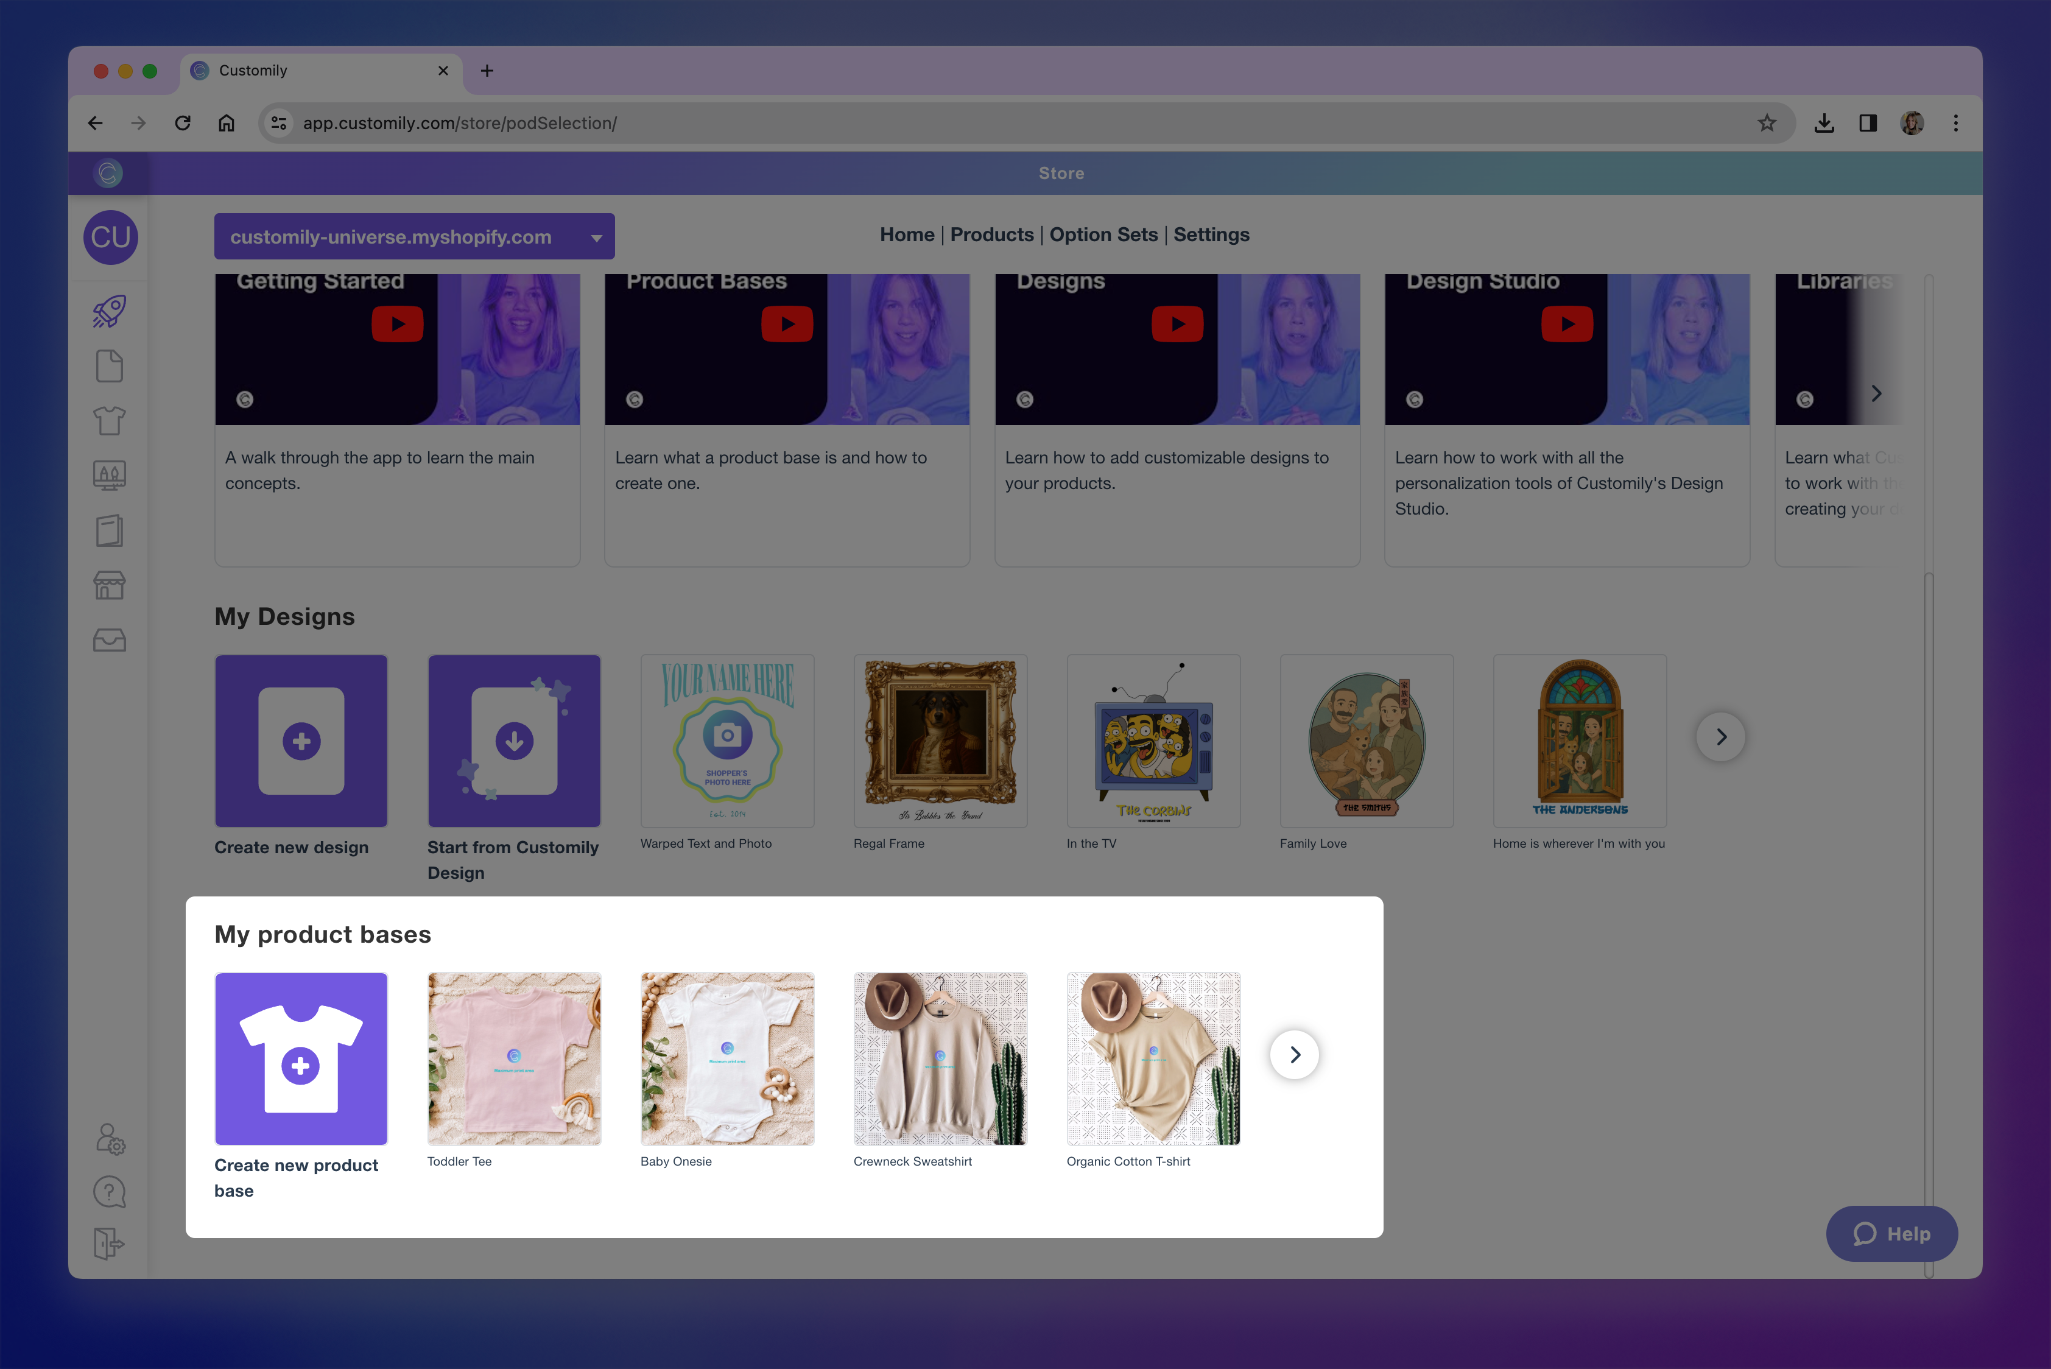This screenshot has height=1369, width=2051.
Task: Advance tutorial videos carousel with chevron
Action: (x=1876, y=394)
